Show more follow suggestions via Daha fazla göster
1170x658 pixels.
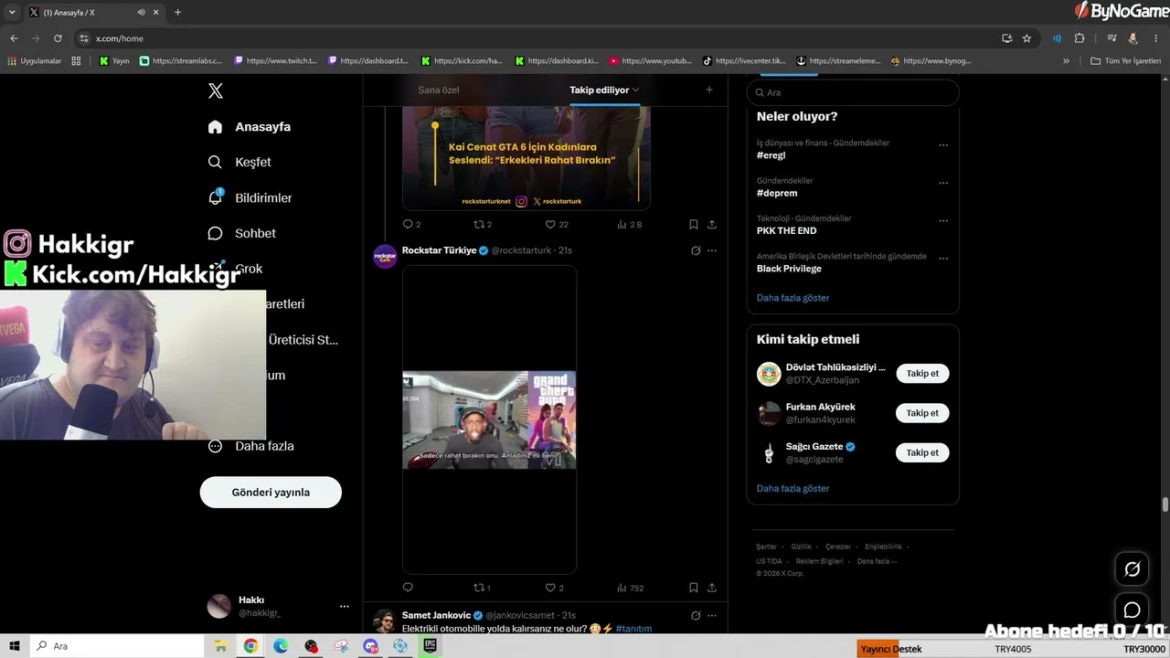tap(792, 489)
